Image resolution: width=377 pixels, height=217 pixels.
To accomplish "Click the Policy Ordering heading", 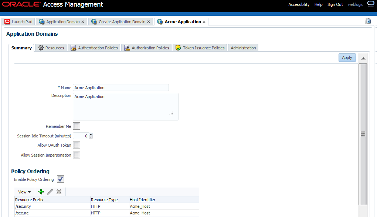I will click(30, 171).
